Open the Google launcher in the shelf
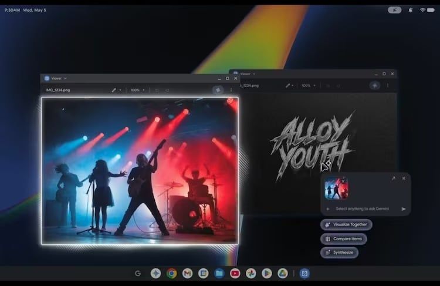Screen dimensions: 440x286 [138, 273]
